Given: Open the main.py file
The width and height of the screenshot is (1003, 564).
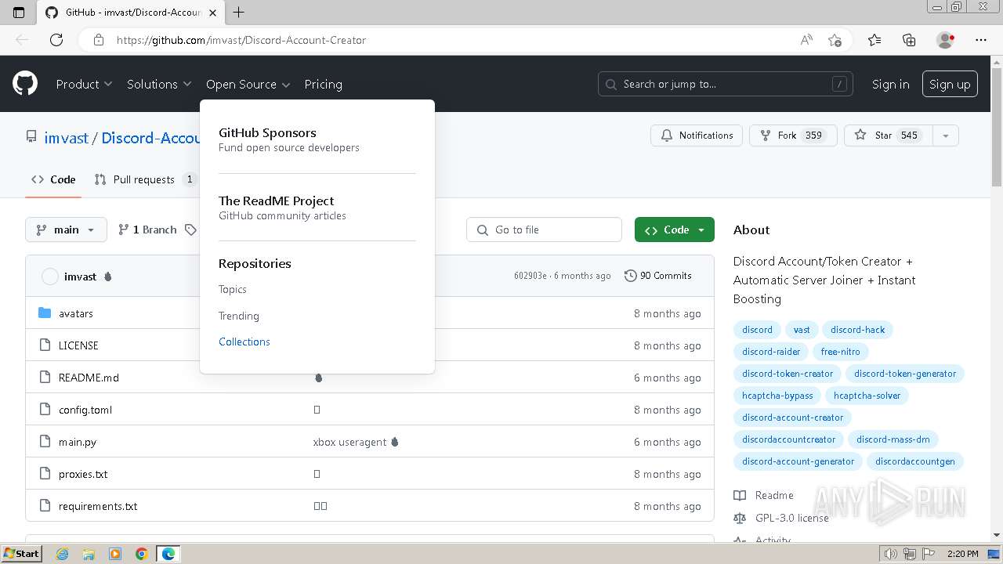Looking at the screenshot, I should point(78,442).
